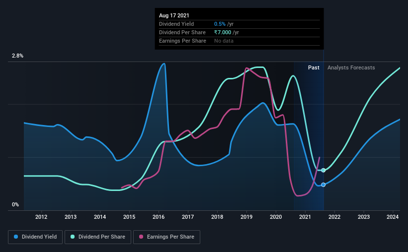
Task: Click the teal Dividend Per Share data point marker
Action: [323, 170]
